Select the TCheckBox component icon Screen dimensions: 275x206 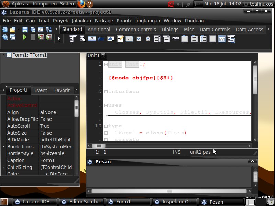pyautogui.click(x=139, y=38)
